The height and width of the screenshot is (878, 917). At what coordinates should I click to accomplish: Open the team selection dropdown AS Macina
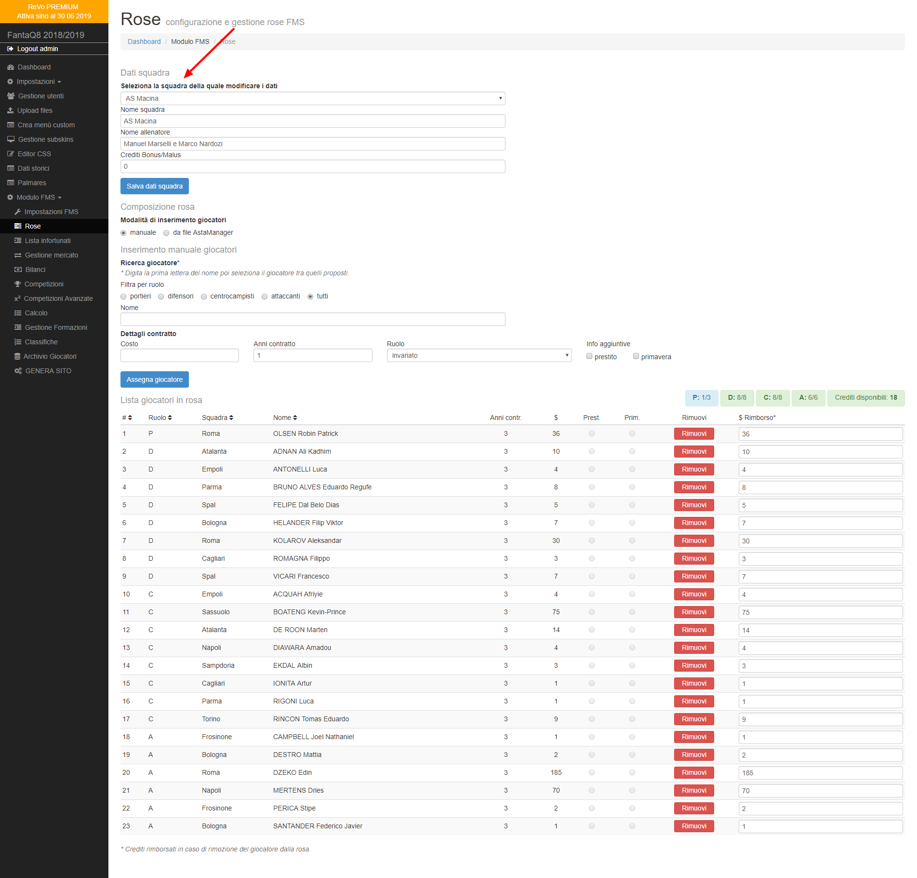(x=313, y=98)
